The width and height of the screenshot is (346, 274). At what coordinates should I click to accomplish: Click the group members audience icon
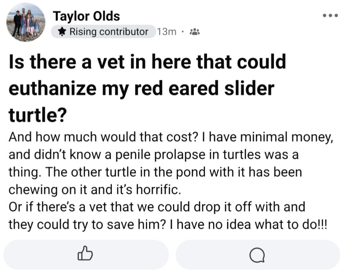click(x=194, y=32)
